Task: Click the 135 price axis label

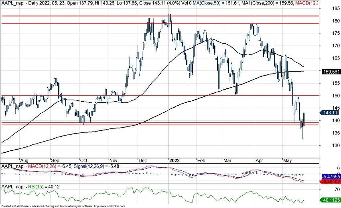Action: 336,133
